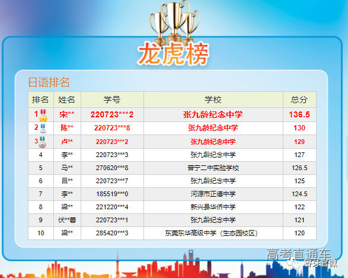Click student number 221220***4
348x278 pixels.
[x=112, y=207]
